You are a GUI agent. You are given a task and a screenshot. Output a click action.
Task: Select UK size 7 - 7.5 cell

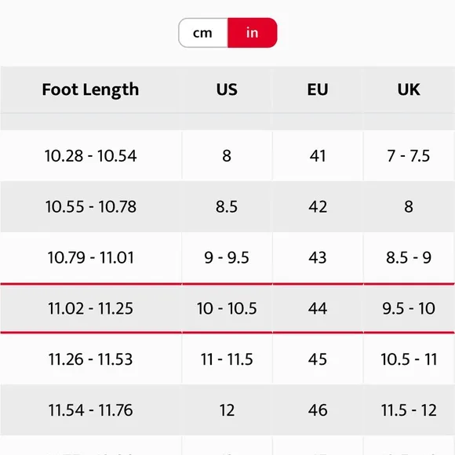click(x=409, y=156)
